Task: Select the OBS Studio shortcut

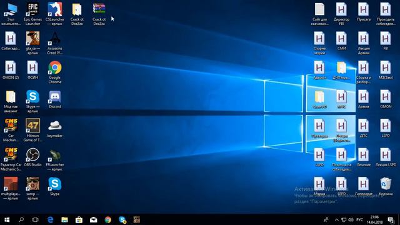Action: click(32, 157)
